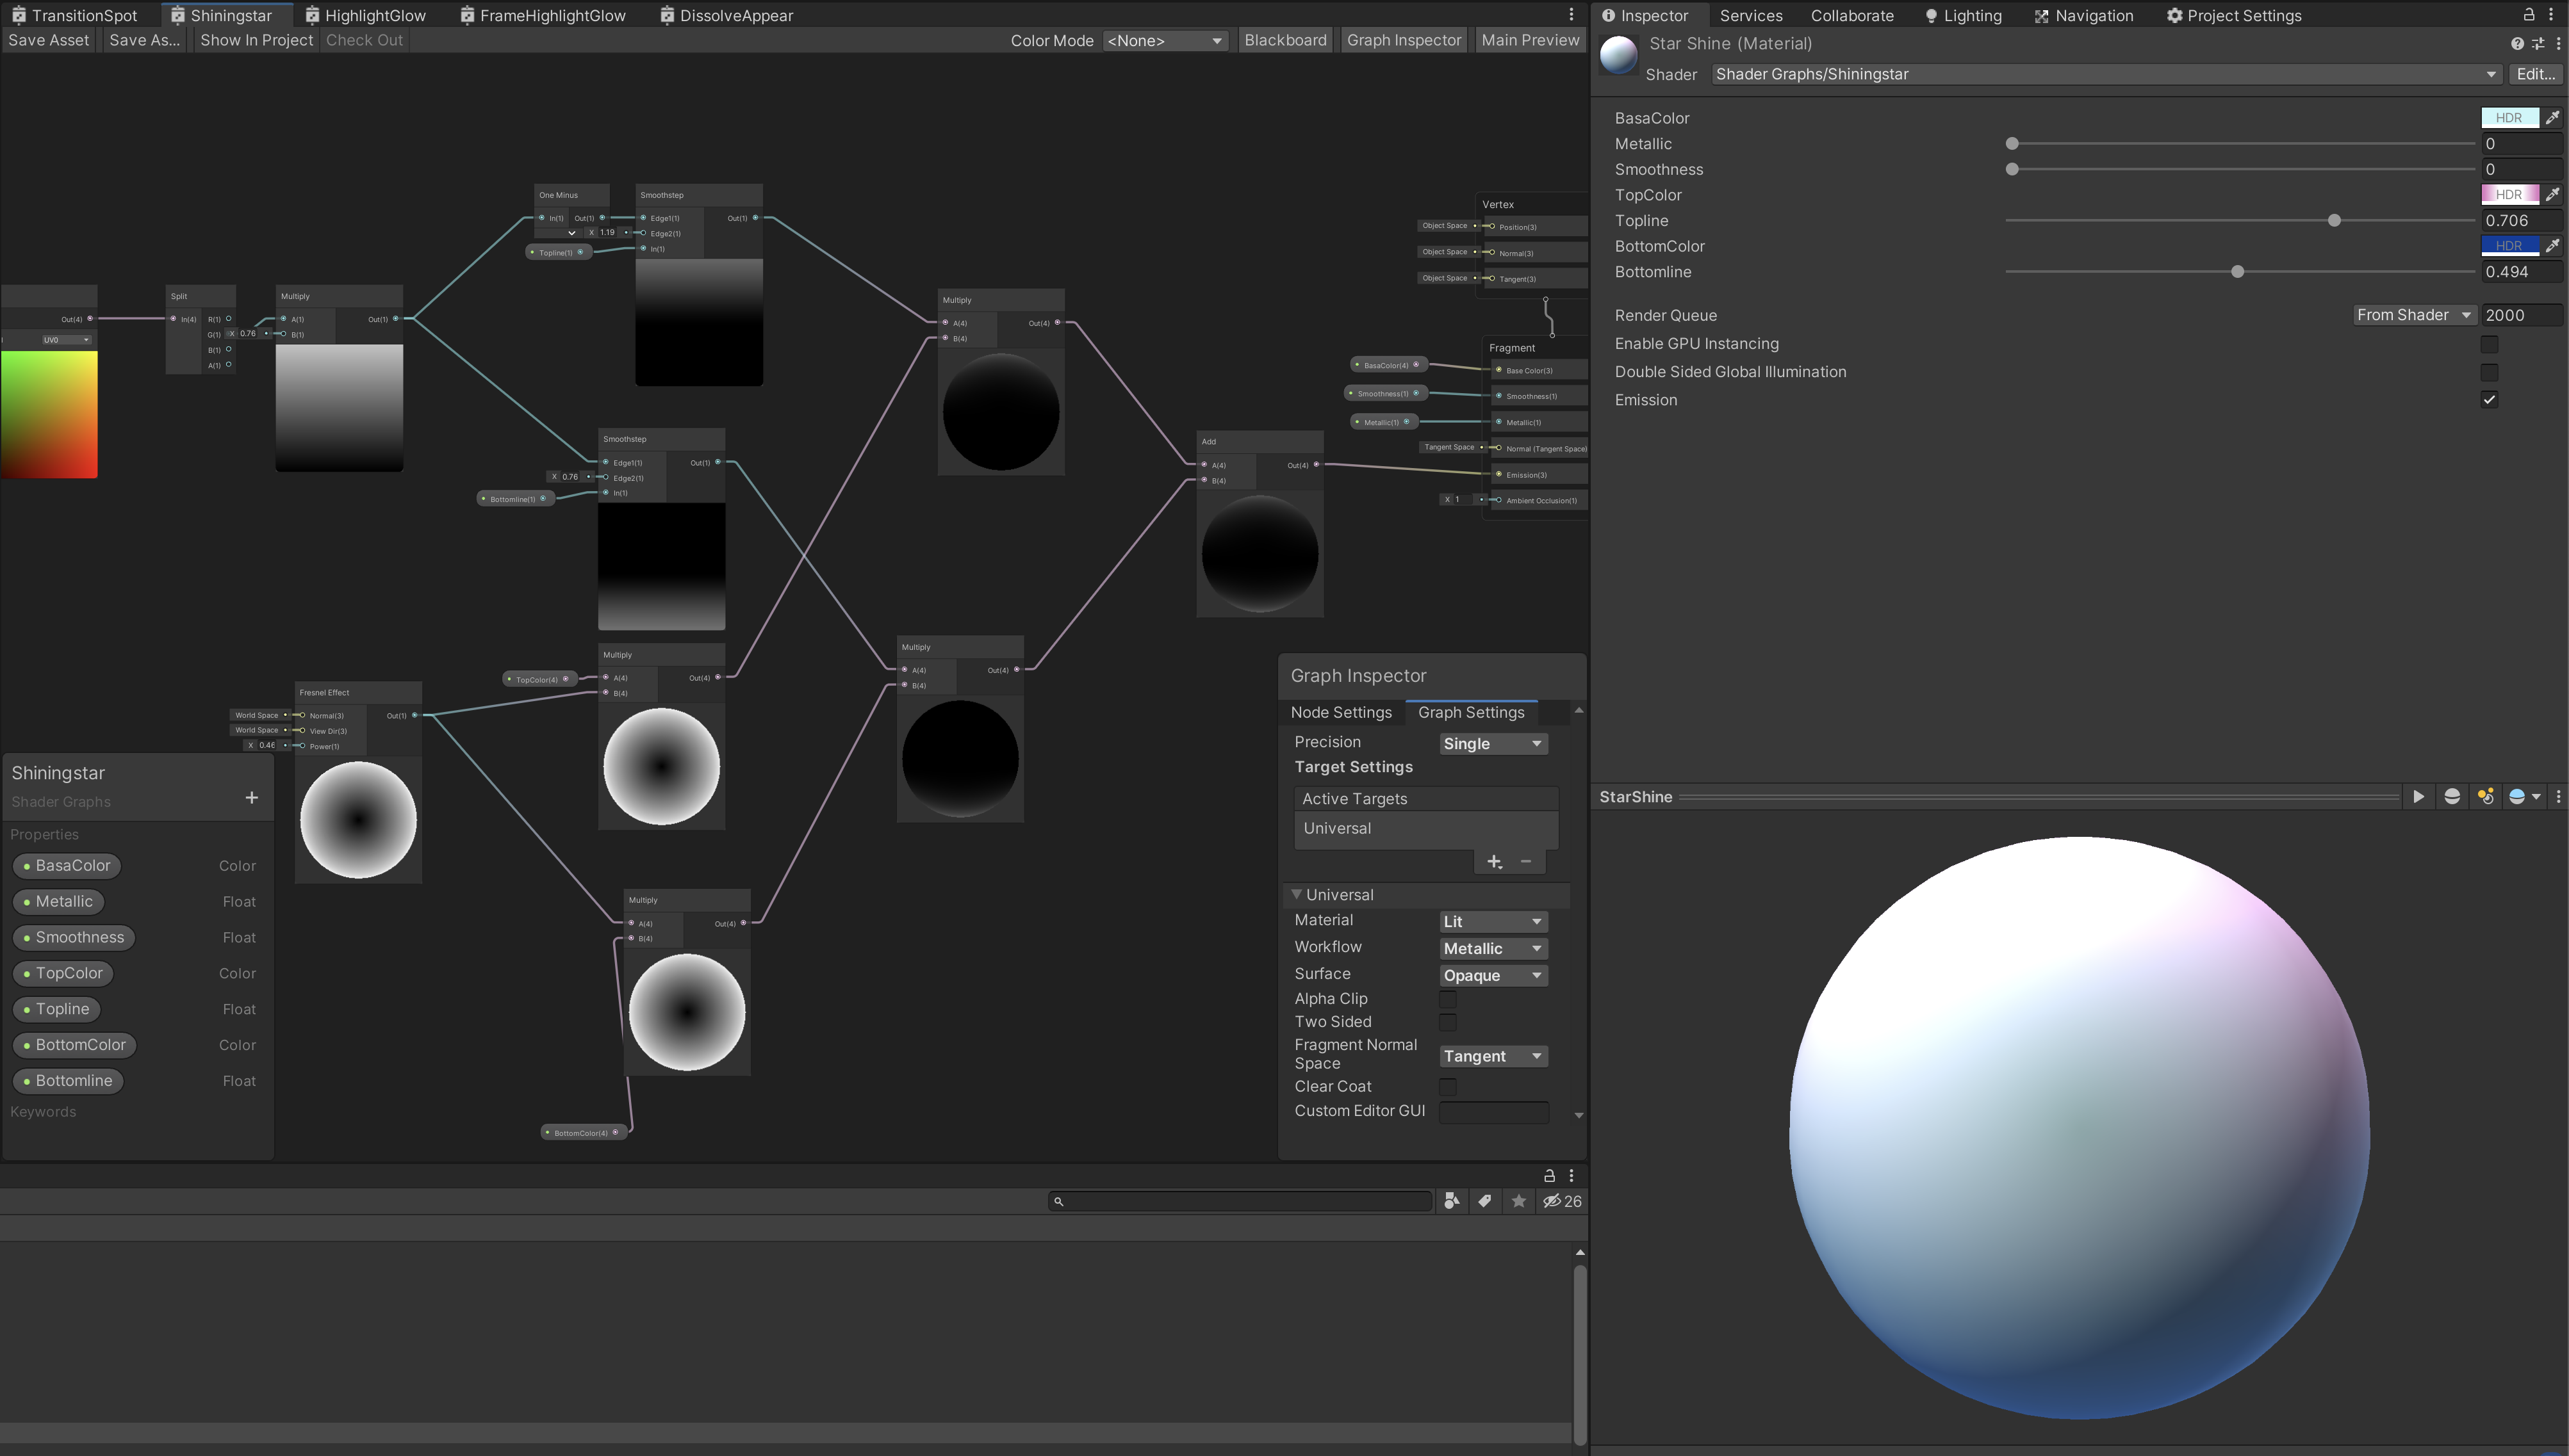Click the Save Asset button
2569x1456 pixels.
(x=49, y=40)
